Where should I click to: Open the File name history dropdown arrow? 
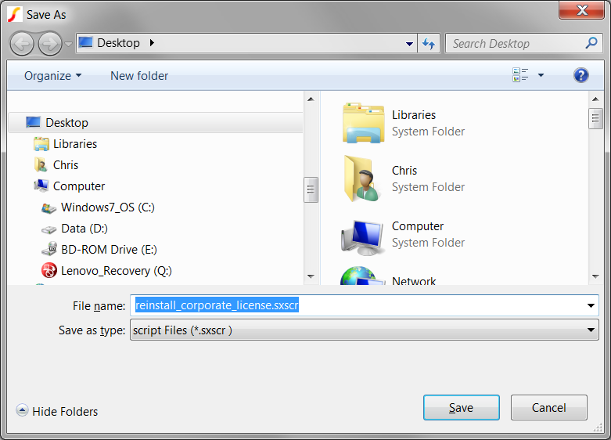[591, 306]
